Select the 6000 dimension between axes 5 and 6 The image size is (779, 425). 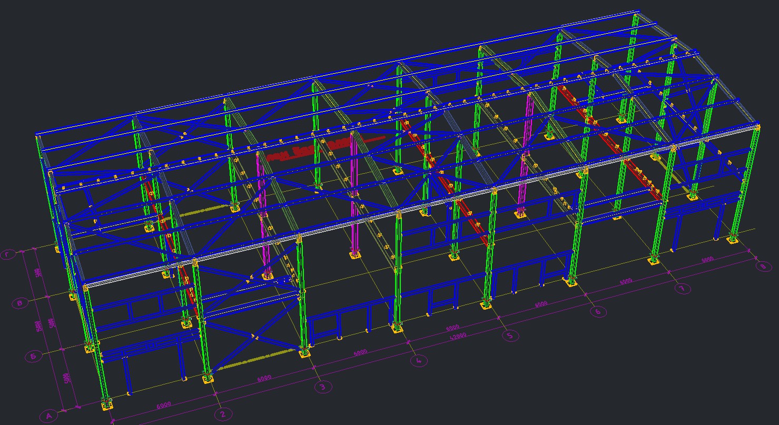click(x=541, y=304)
